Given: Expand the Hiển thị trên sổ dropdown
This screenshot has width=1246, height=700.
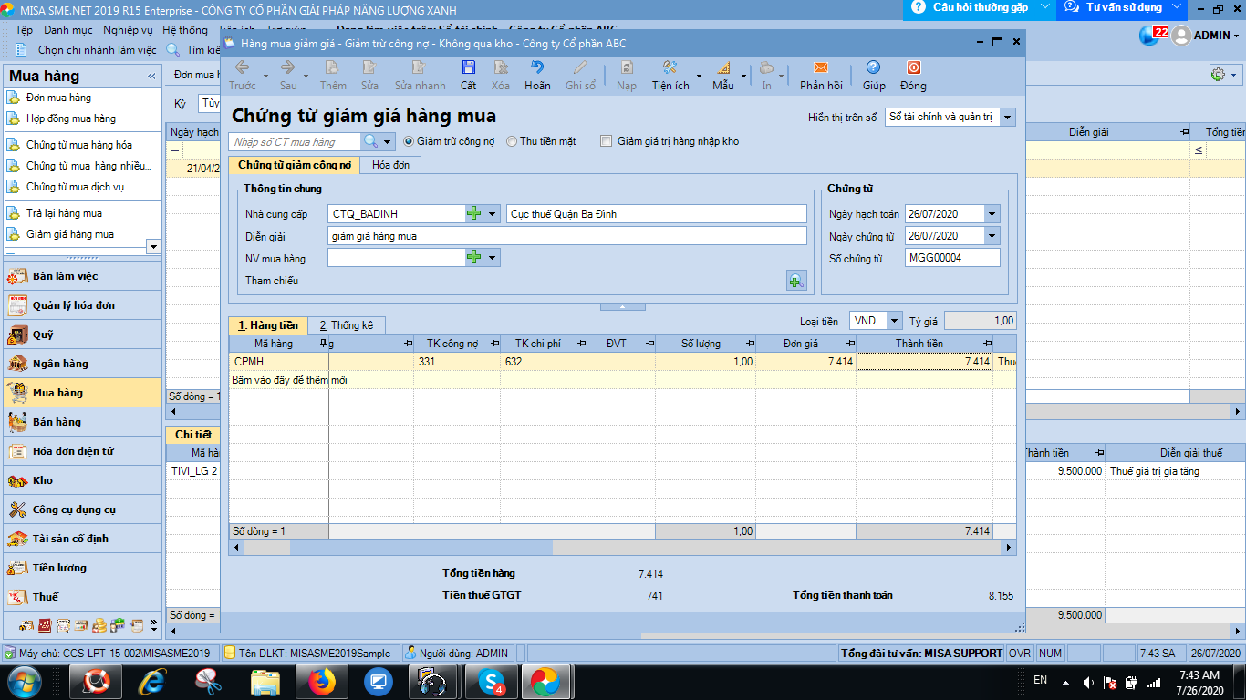Looking at the screenshot, I should coord(1007,118).
